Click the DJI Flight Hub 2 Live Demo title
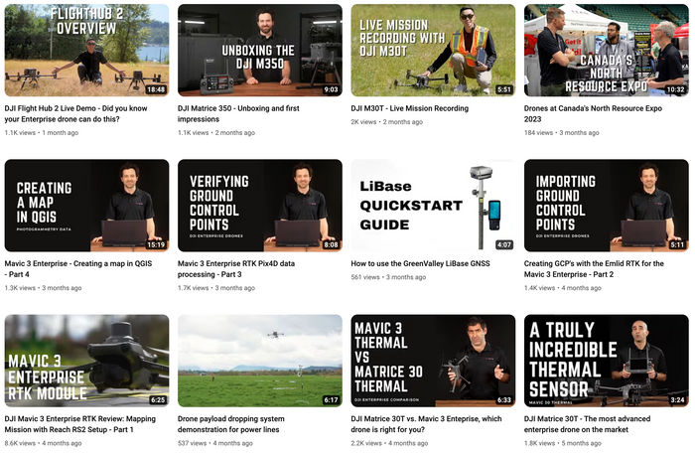The height and width of the screenshot is (453, 695). point(75,113)
